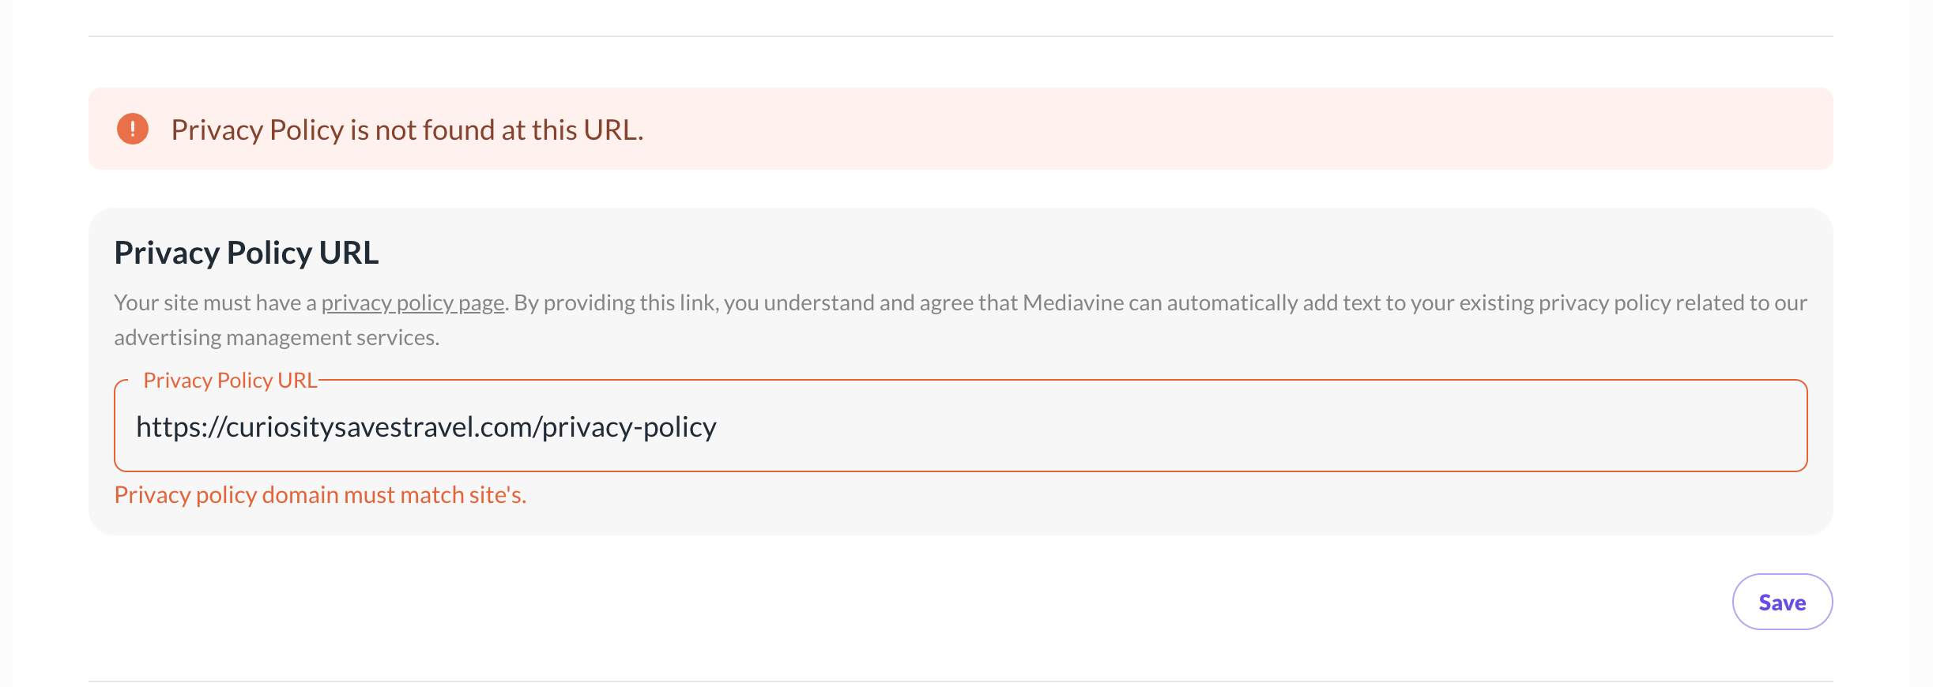This screenshot has height=687, width=1933.
Task: Click the "Privacy Policy is not found" alert message
Action: pyautogui.click(x=407, y=130)
